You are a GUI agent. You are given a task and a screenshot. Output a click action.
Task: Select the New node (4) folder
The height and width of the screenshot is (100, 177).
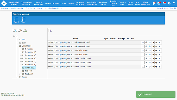[x=29, y=58]
